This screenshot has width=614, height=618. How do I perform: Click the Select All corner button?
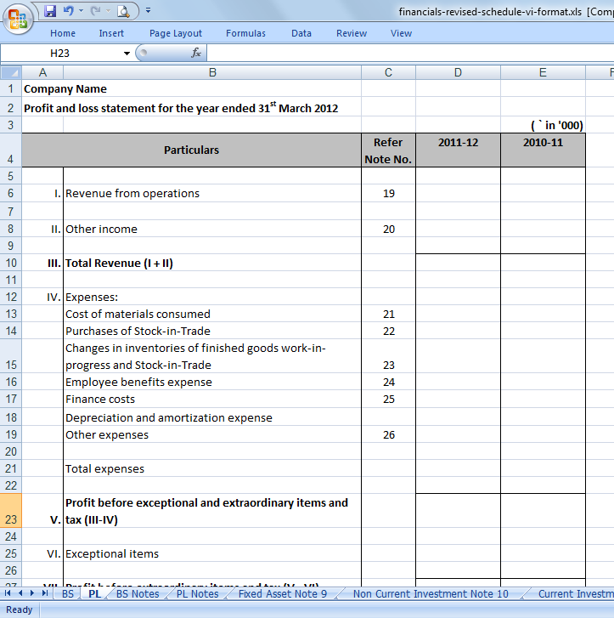pyautogui.click(x=11, y=72)
